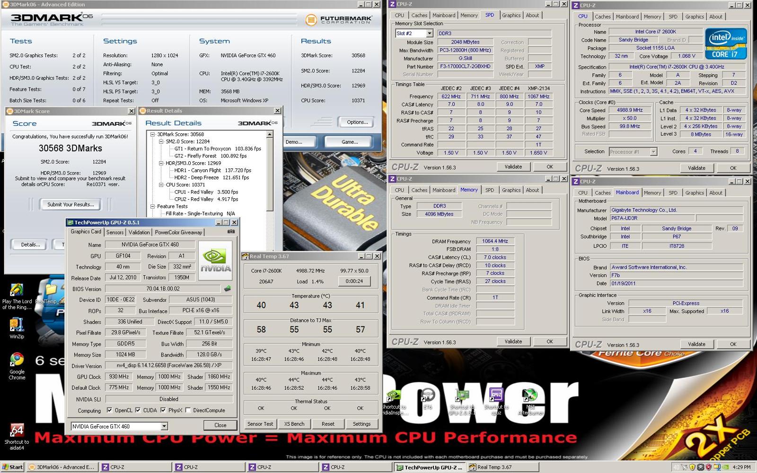Launch Google Chrome from the desktop
The image size is (757, 473).
[17, 367]
